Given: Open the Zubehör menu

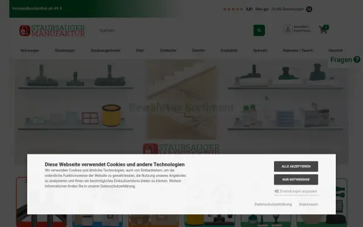Looking at the screenshot, I should click(198, 50).
